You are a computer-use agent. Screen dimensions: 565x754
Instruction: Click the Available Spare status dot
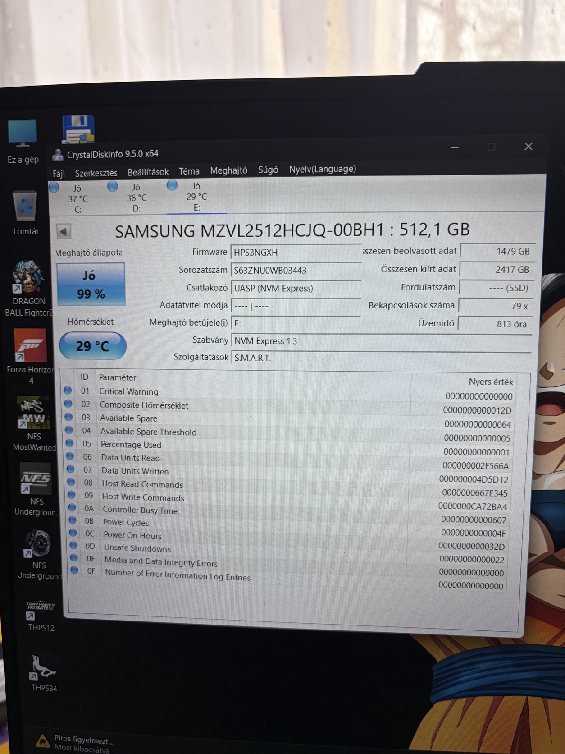68,417
